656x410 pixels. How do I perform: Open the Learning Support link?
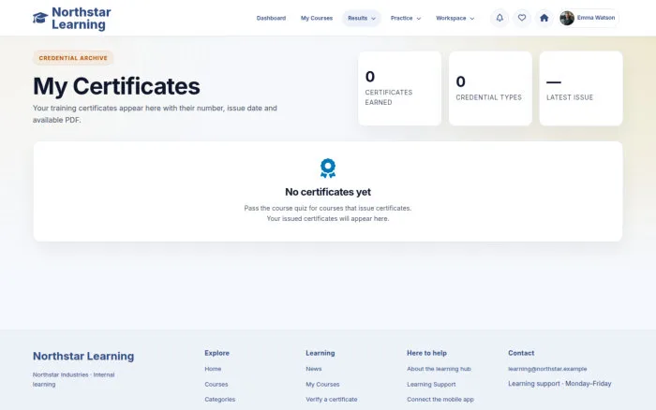tap(431, 384)
